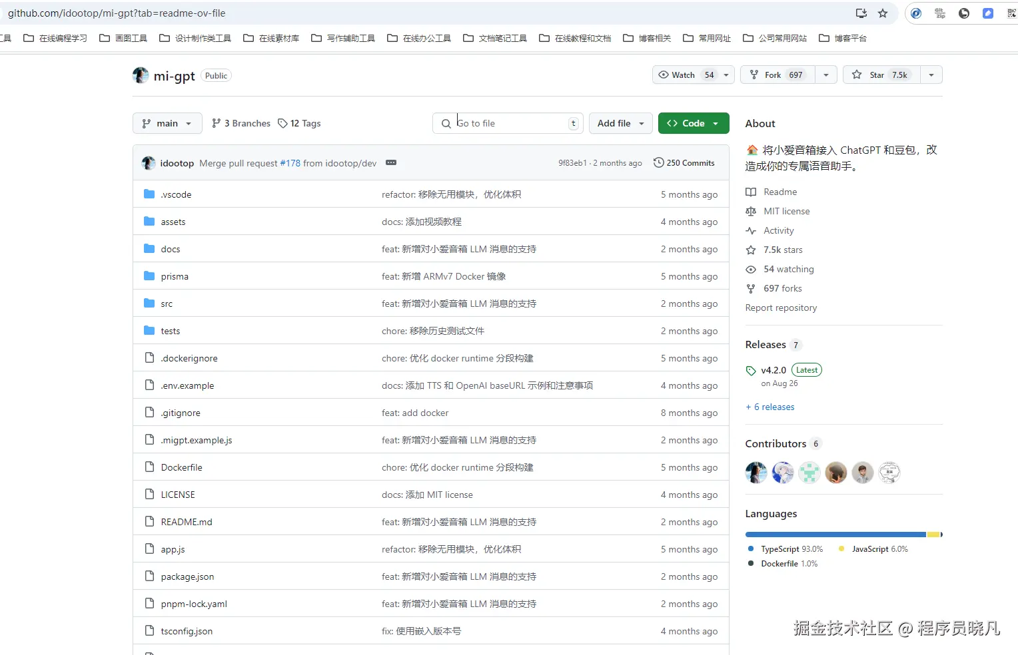Click the mi-gpt owner avatar
The height and width of the screenshot is (655, 1018).
(141, 75)
